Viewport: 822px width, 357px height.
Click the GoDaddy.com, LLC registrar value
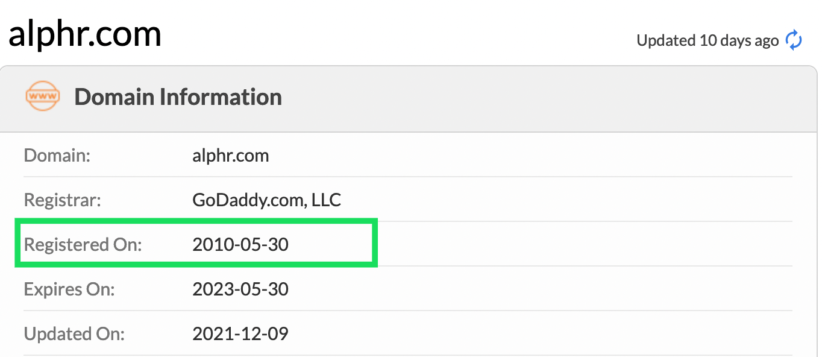click(x=266, y=200)
